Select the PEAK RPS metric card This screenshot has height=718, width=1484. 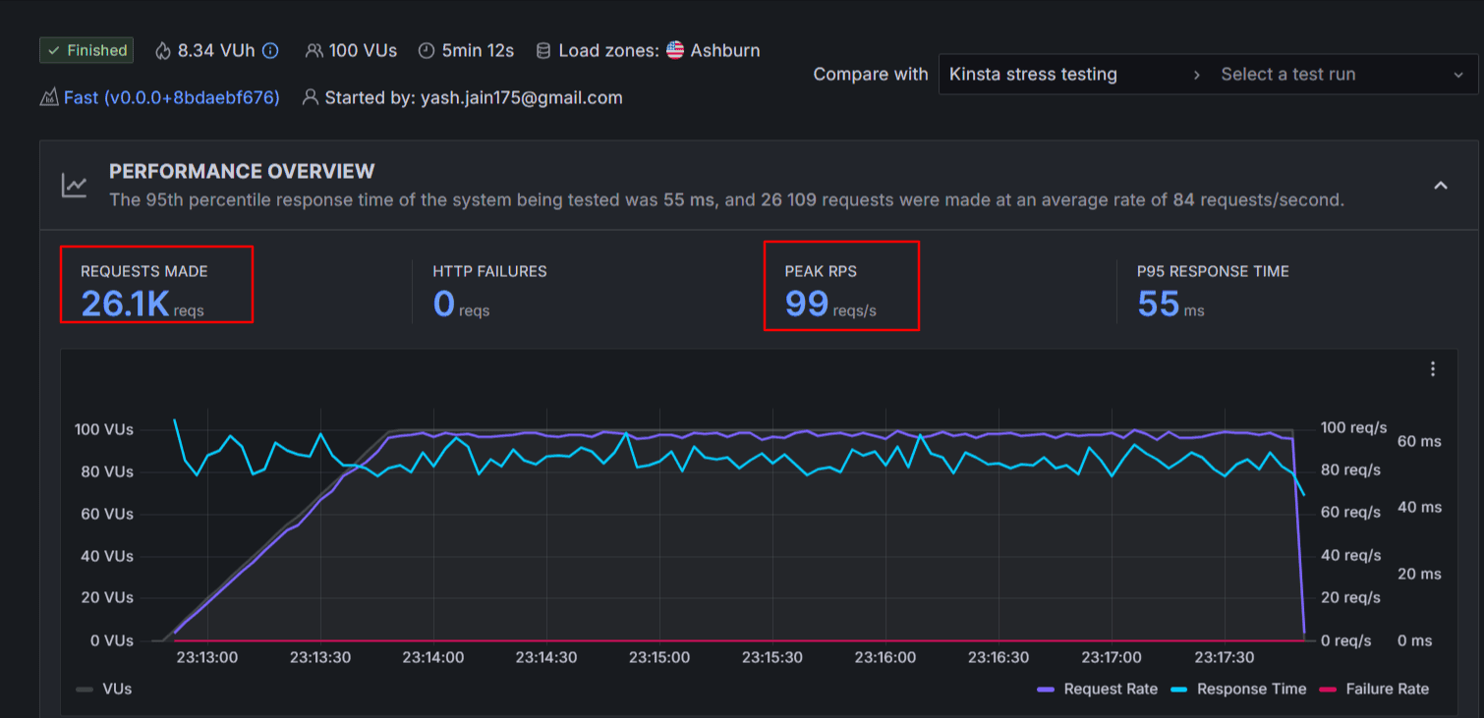pyautogui.click(x=841, y=286)
